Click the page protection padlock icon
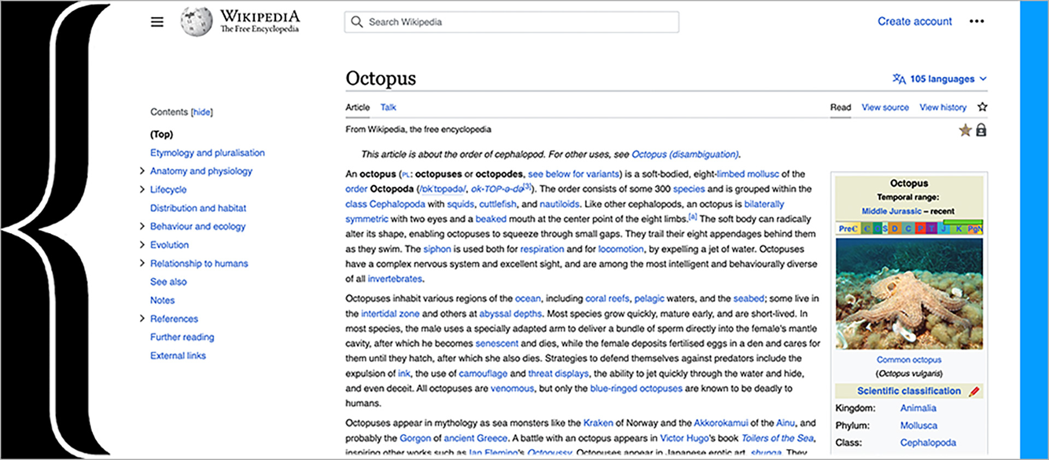The width and height of the screenshot is (1049, 460). (981, 130)
